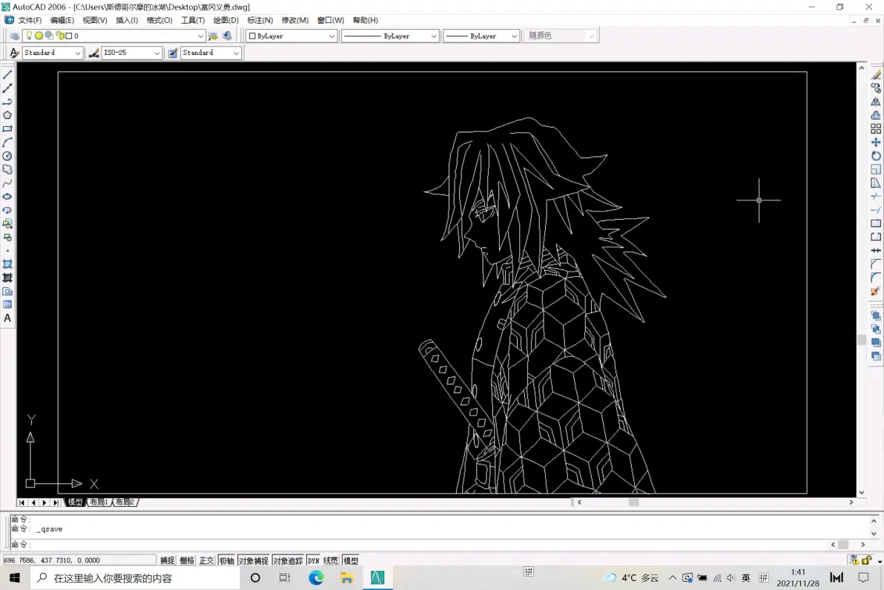Toggle DYN dynamic input
Image resolution: width=884 pixels, height=590 pixels.
point(314,560)
